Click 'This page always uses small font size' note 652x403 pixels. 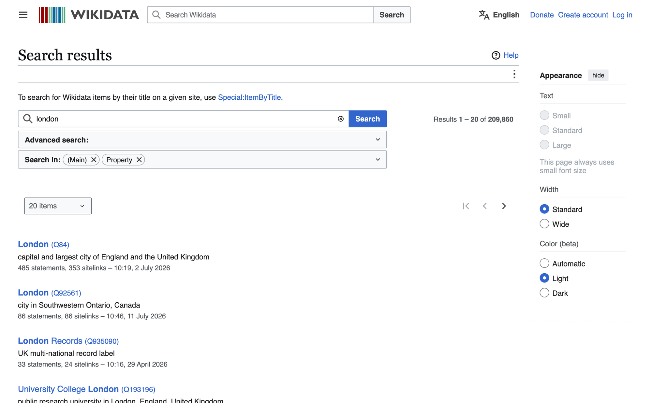pos(577,166)
